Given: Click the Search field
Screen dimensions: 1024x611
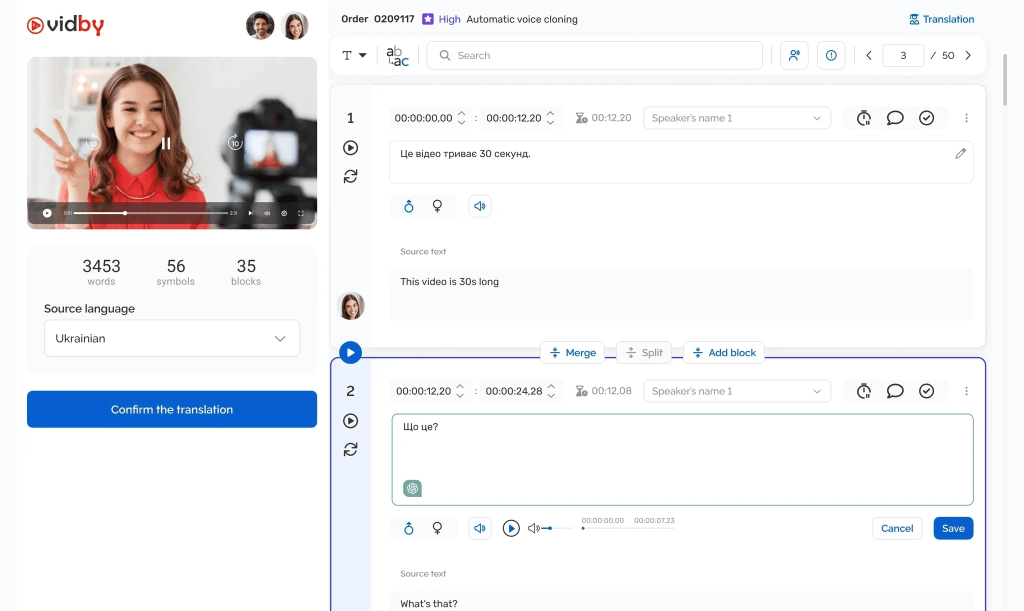Looking at the screenshot, I should tap(594, 55).
